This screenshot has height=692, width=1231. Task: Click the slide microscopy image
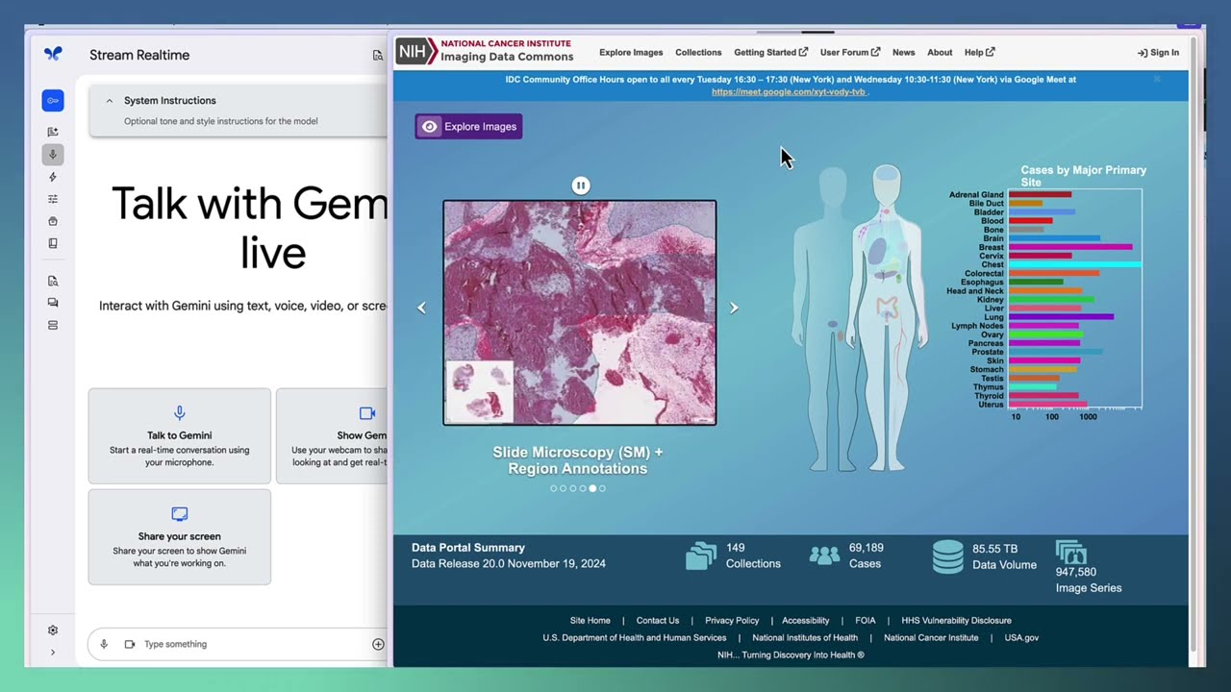tap(579, 312)
